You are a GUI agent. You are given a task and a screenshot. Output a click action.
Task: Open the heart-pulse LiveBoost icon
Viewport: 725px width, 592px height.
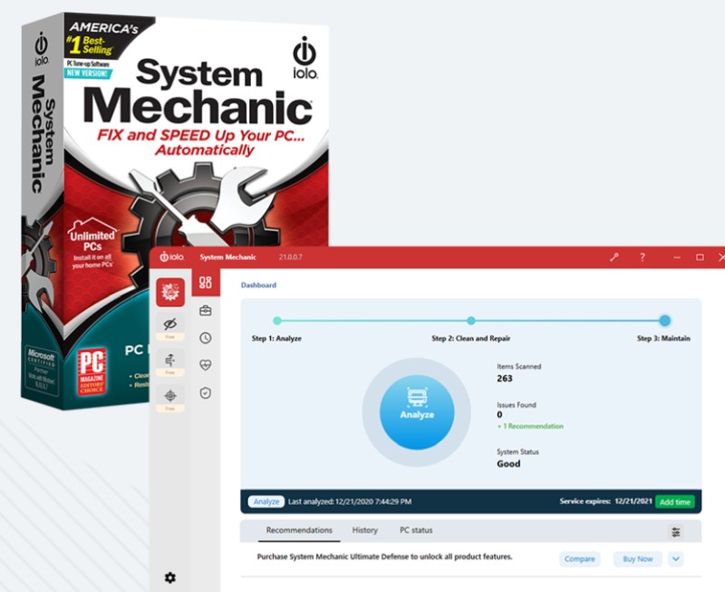coord(206,365)
